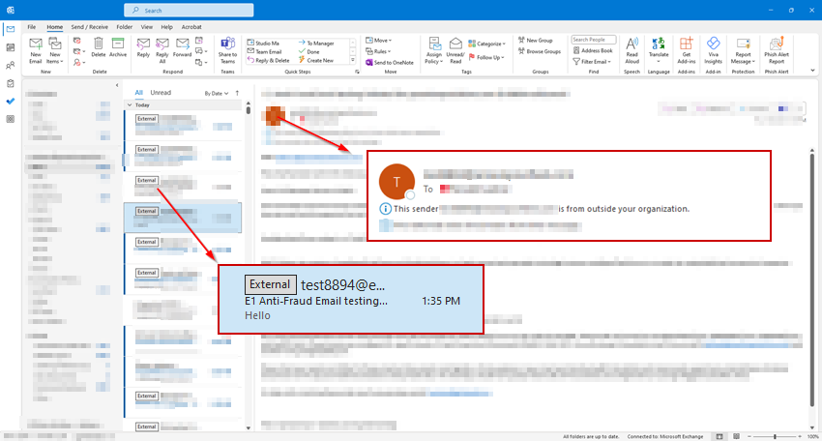Click the top Search box

pyautogui.click(x=189, y=10)
